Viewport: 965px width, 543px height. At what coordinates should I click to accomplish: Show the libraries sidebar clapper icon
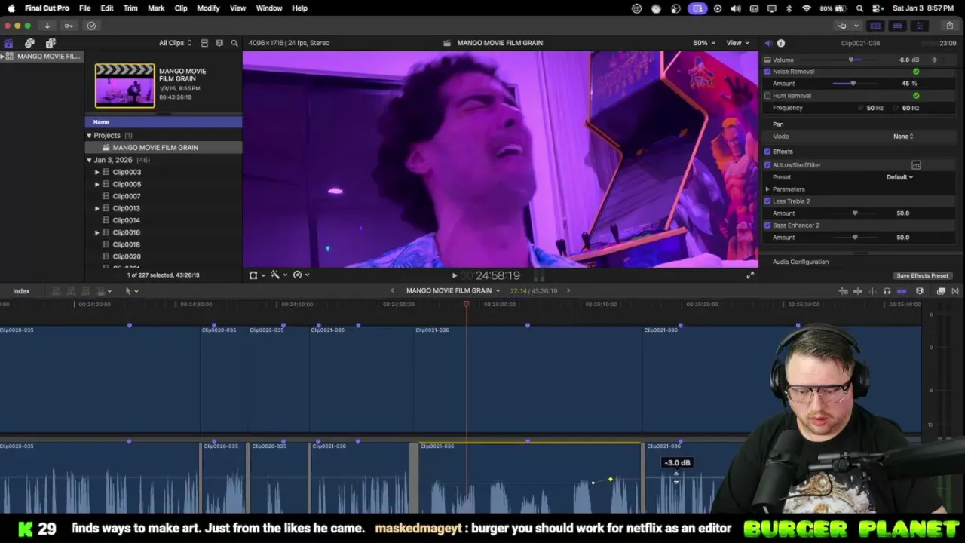[x=8, y=43]
